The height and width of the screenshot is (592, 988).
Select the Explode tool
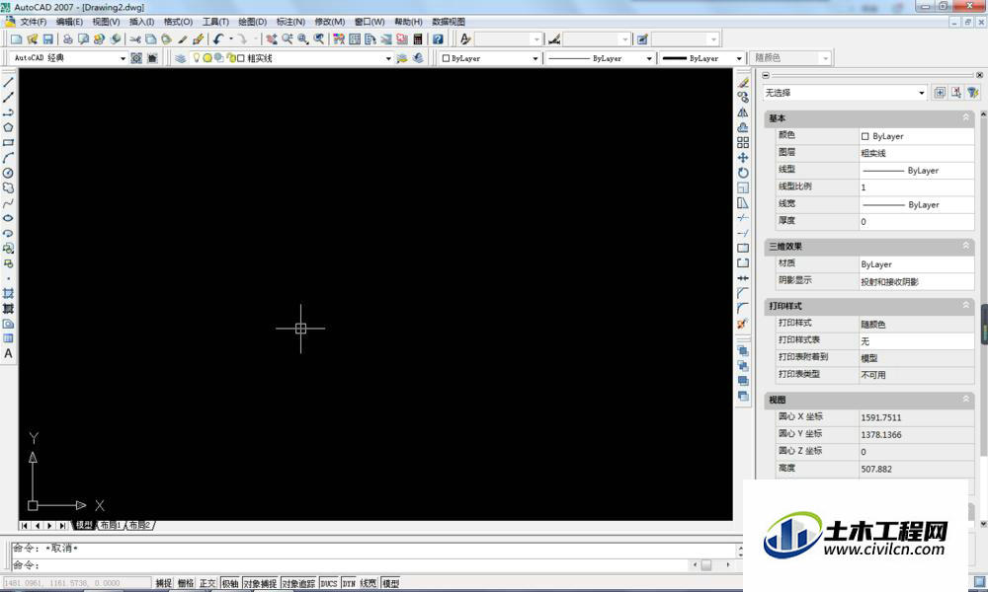743,324
